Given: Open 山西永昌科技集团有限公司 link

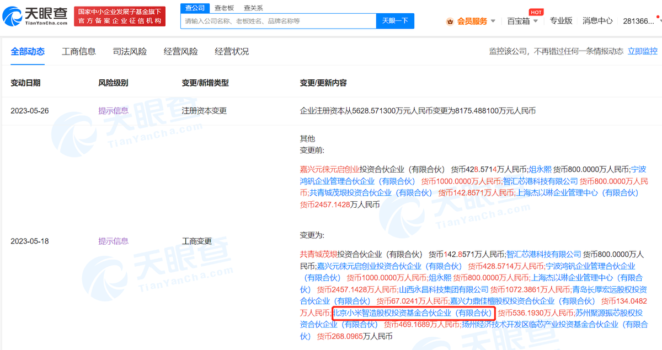Looking at the screenshot, I should click(444, 289).
